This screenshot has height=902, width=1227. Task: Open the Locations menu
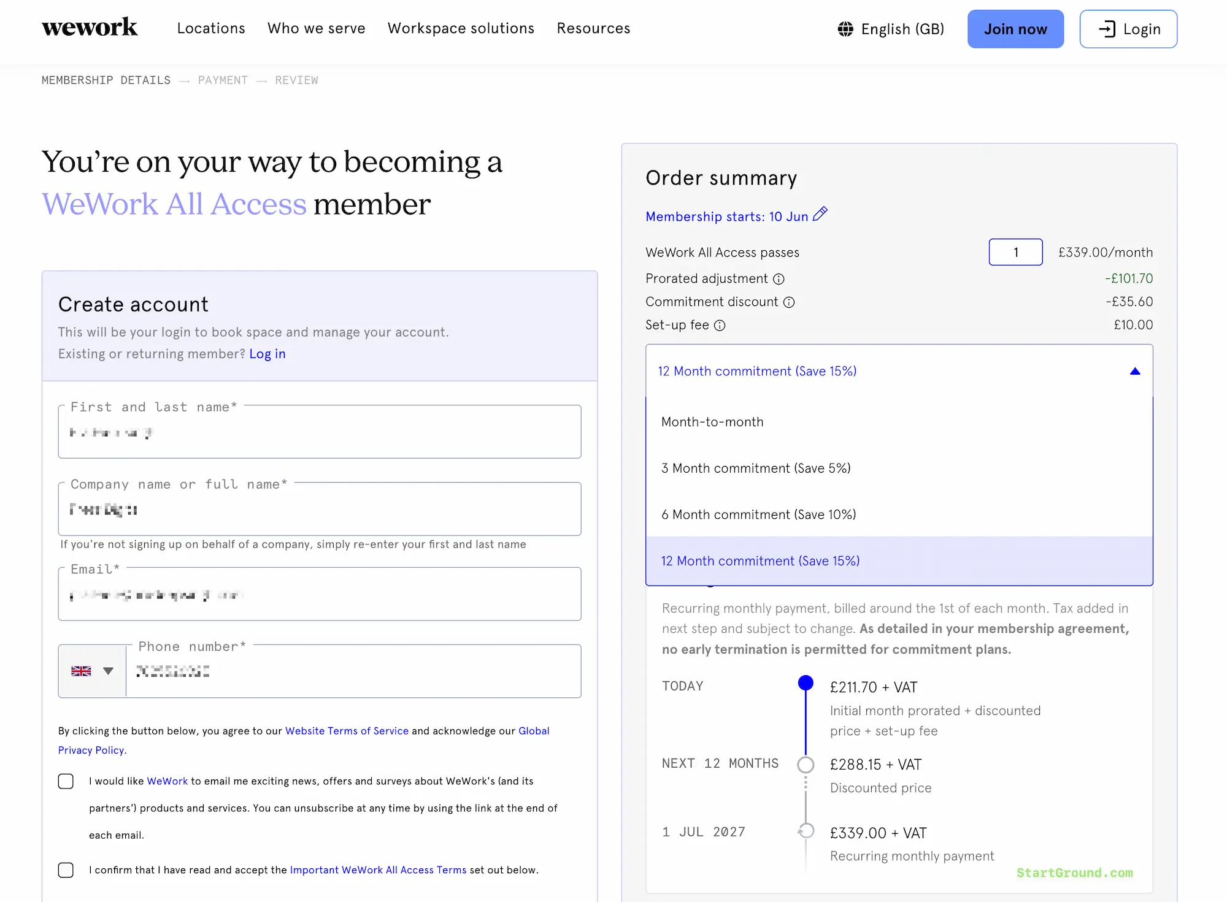[x=211, y=28]
